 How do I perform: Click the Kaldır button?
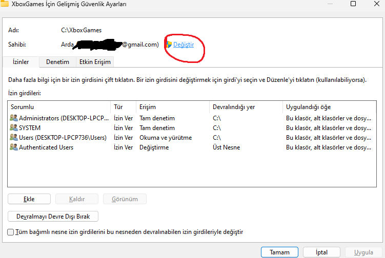(77, 199)
